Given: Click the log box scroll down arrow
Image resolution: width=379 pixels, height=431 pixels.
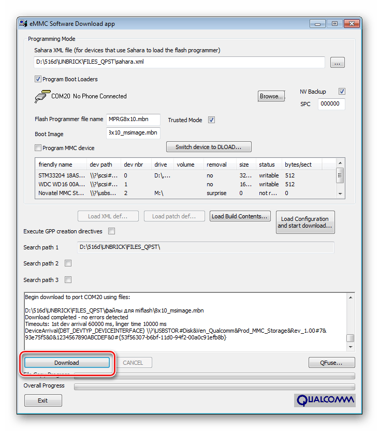Looking at the screenshot, I should (351, 347).
